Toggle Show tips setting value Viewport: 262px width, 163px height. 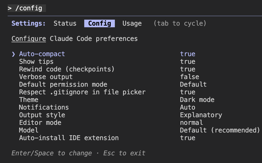coord(188,62)
